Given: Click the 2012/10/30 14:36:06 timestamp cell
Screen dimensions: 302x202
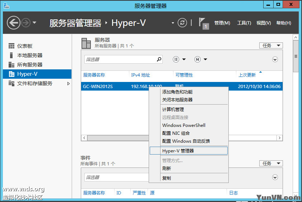Looking at the screenshot, I should click(259, 86).
